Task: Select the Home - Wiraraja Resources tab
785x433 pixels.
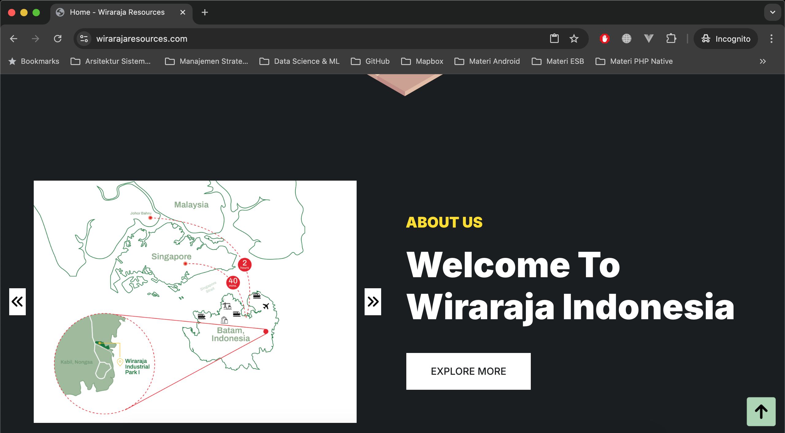Action: point(121,12)
